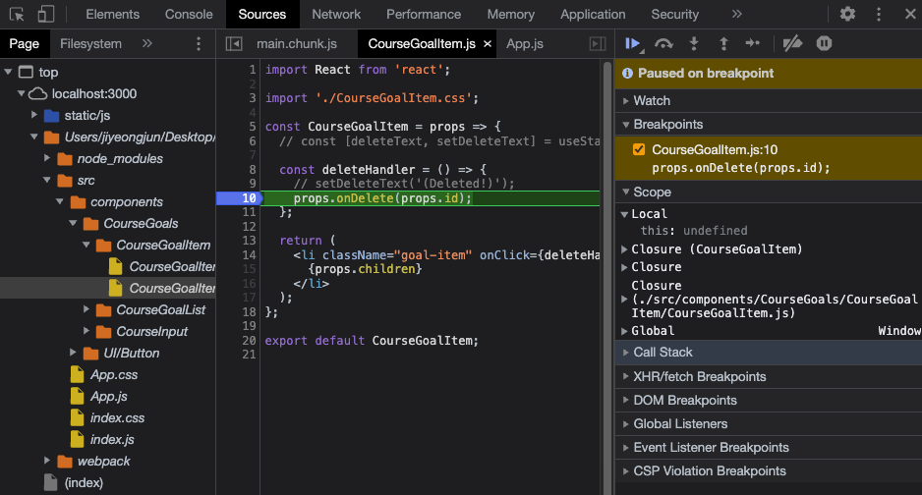Screen dimensions: 922x495
Task: Uncheck the CourseGoalItem.js:10 breakpoint checkbox
Action: (x=639, y=149)
